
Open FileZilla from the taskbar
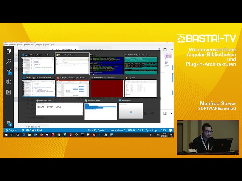coord(71,135)
